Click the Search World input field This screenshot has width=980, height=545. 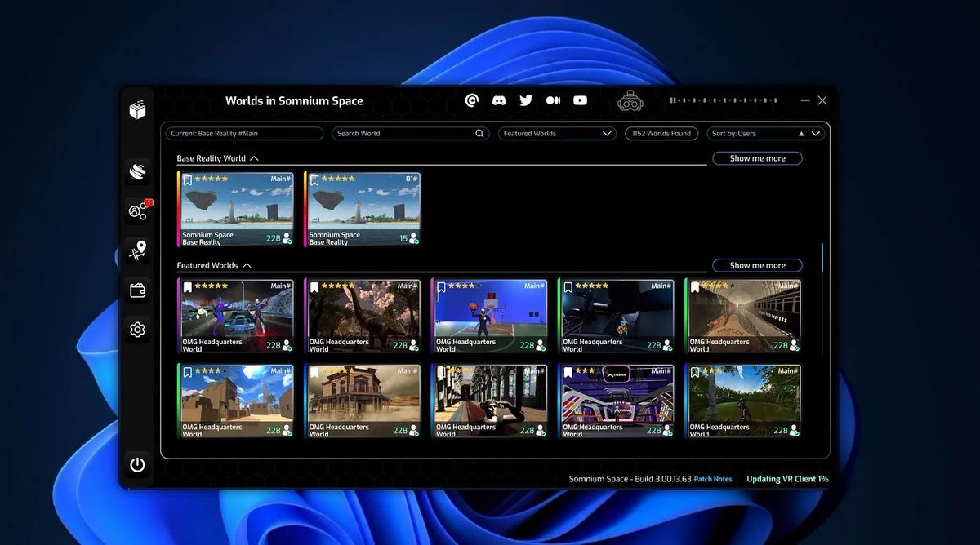click(410, 133)
